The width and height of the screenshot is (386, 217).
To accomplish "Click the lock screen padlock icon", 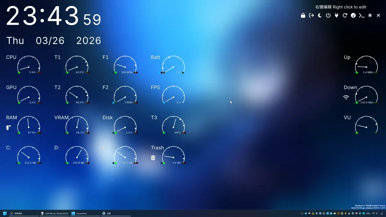I will (x=303, y=15).
